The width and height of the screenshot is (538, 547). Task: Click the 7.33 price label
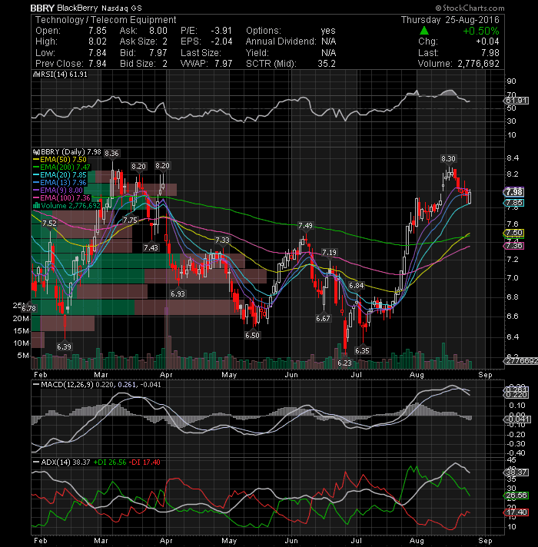pyautogui.click(x=222, y=240)
